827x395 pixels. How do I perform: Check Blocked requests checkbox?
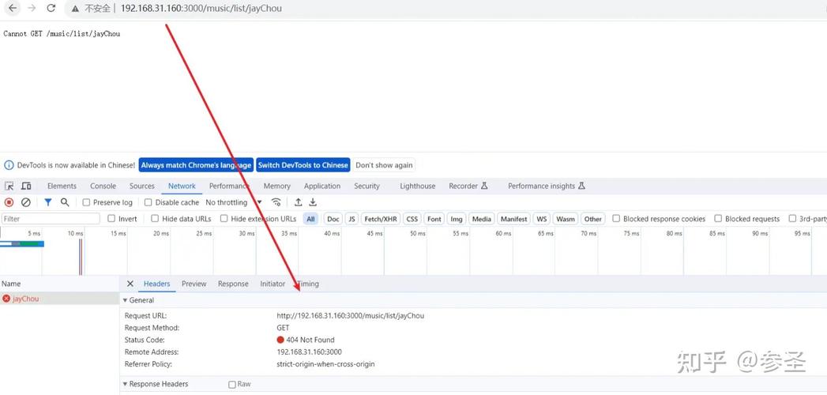(718, 218)
